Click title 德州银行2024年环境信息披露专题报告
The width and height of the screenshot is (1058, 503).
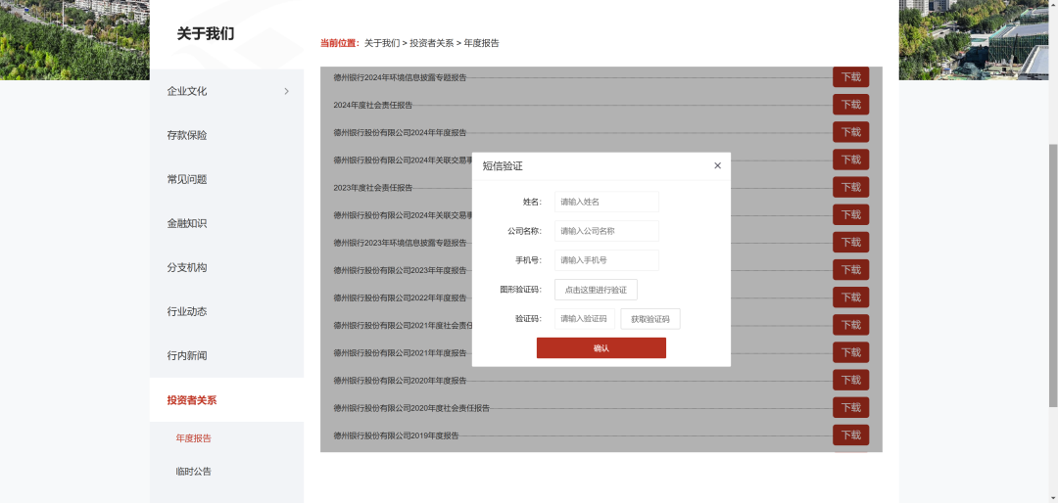click(x=400, y=77)
